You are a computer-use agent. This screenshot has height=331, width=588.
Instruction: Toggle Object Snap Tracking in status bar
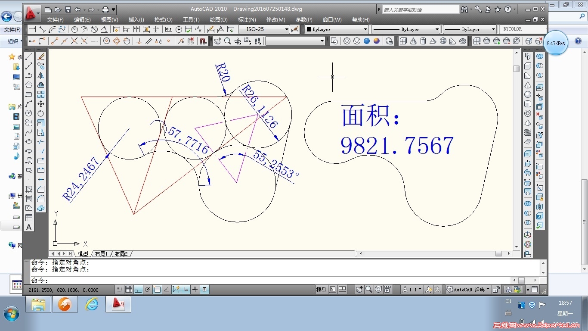[x=167, y=290]
